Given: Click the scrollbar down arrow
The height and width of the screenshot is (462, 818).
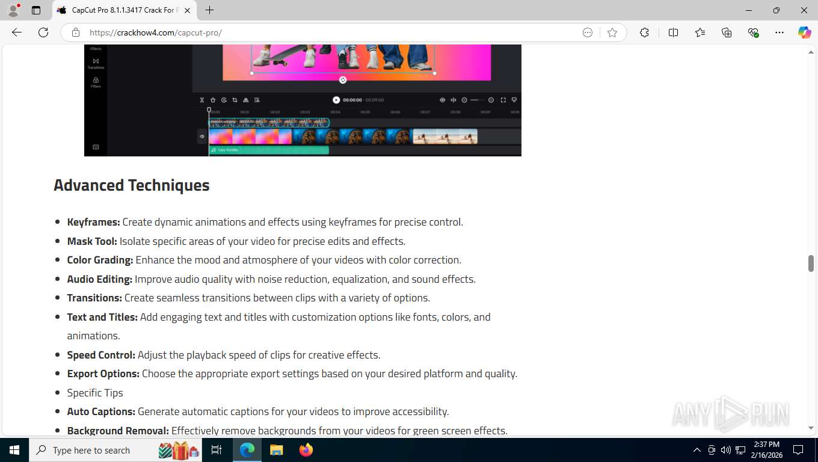Looking at the screenshot, I should pyautogui.click(x=811, y=428).
